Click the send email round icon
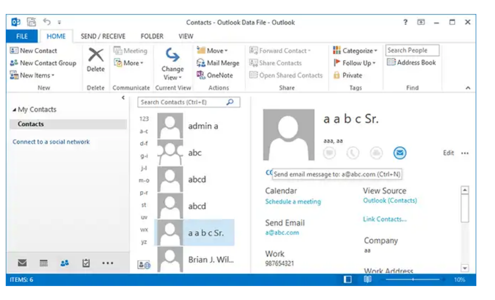The height and width of the screenshot is (300, 495). click(400, 153)
